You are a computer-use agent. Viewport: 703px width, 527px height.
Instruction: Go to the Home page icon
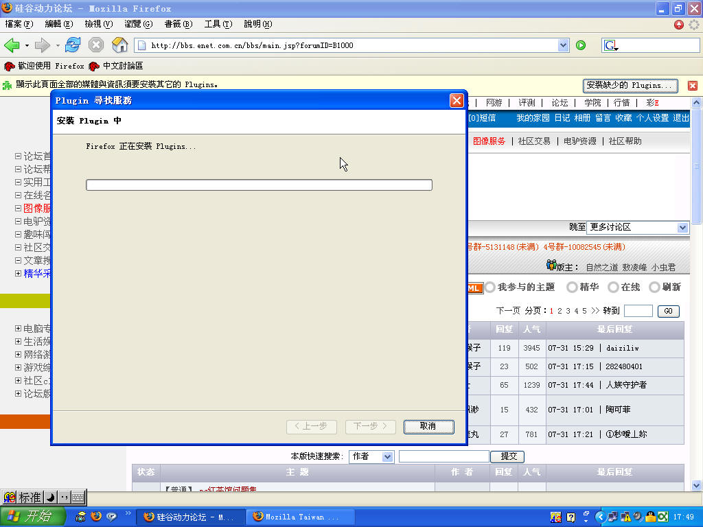tap(120, 45)
